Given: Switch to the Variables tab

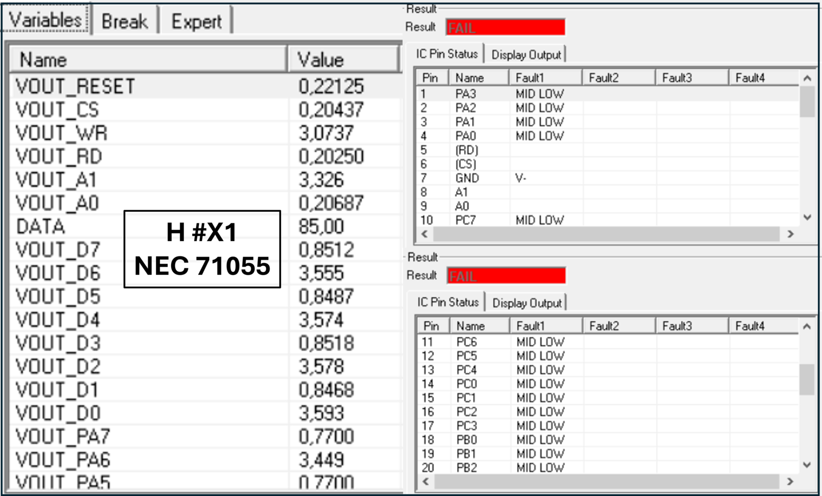Looking at the screenshot, I should point(46,20).
